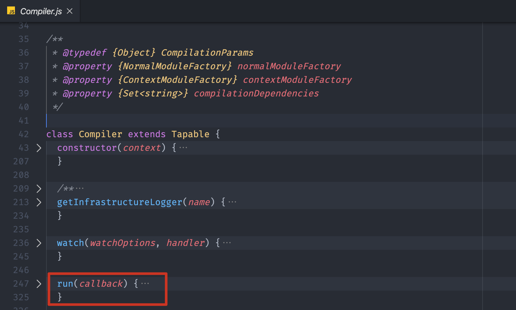
Task: Click line number 247 in gutter
Action: click(x=21, y=284)
